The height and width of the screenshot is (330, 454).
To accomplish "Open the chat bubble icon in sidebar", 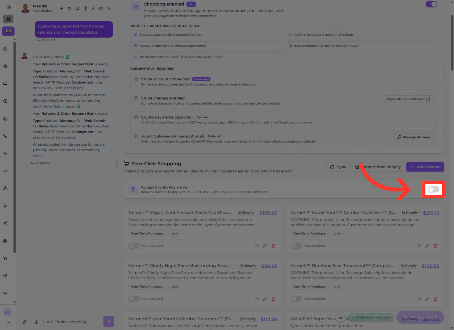I will (x=5, y=83).
